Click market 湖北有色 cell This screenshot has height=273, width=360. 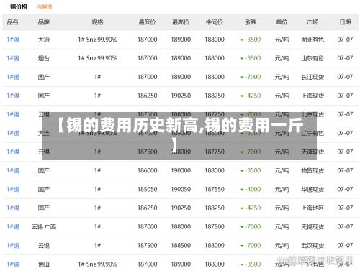coord(312,40)
